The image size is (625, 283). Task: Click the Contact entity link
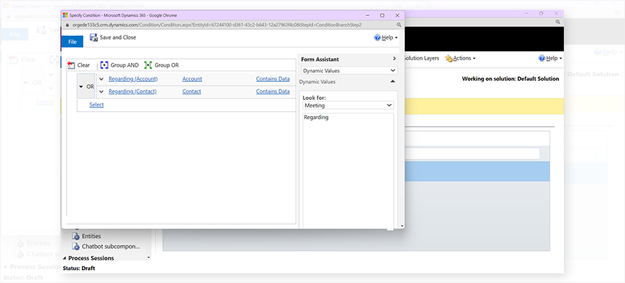(192, 92)
